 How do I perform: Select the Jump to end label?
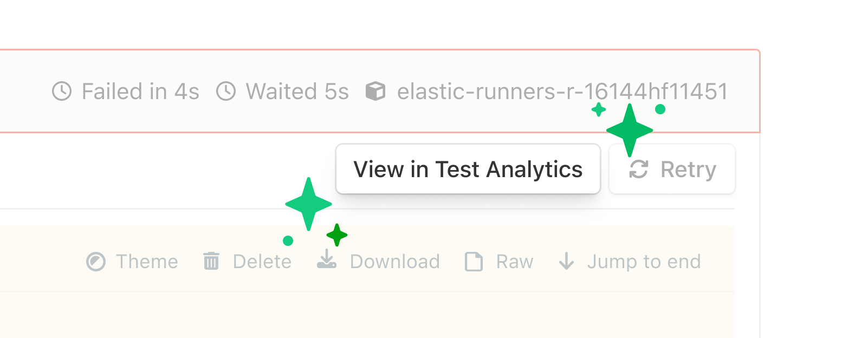pos(644,262)
